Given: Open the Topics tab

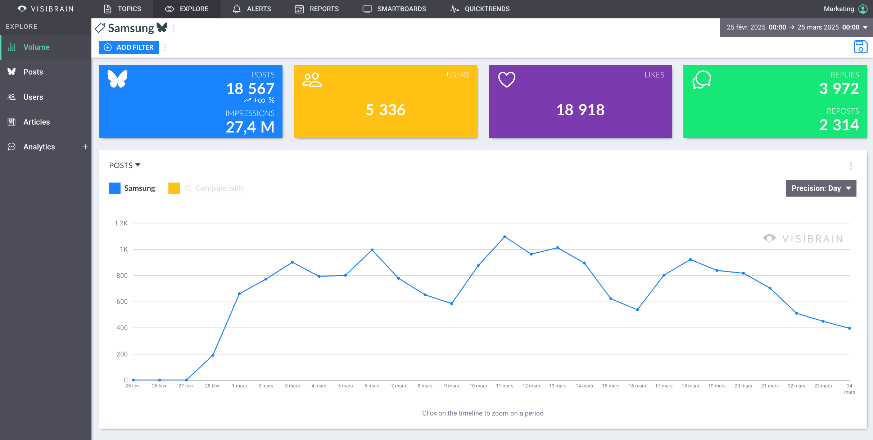Looking at the screenshot, I should (x=122, y=9).
